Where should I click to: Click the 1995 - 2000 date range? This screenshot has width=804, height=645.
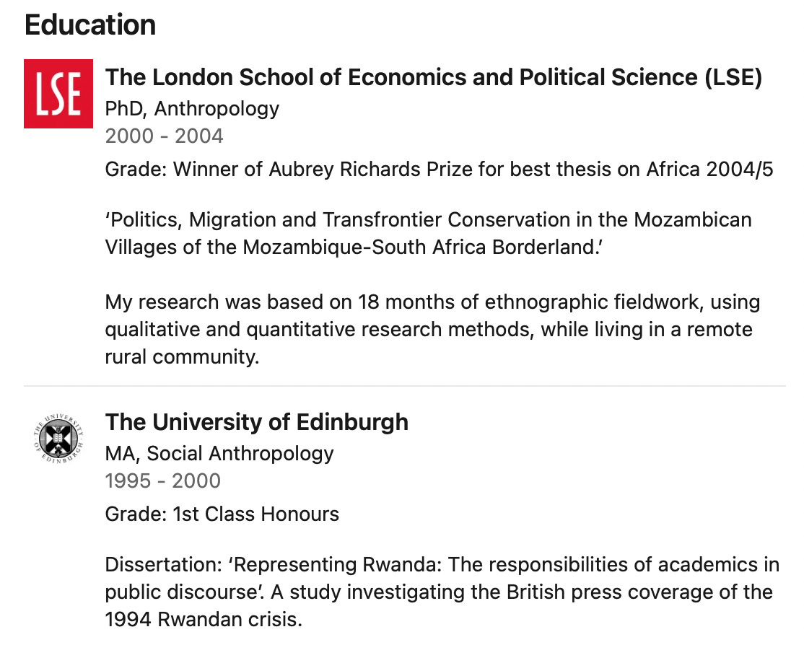tap(162, 481)
